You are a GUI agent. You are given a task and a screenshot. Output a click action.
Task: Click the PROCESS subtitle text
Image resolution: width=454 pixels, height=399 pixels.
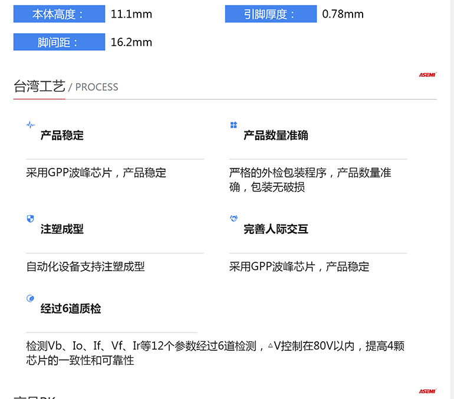point(97,87)
